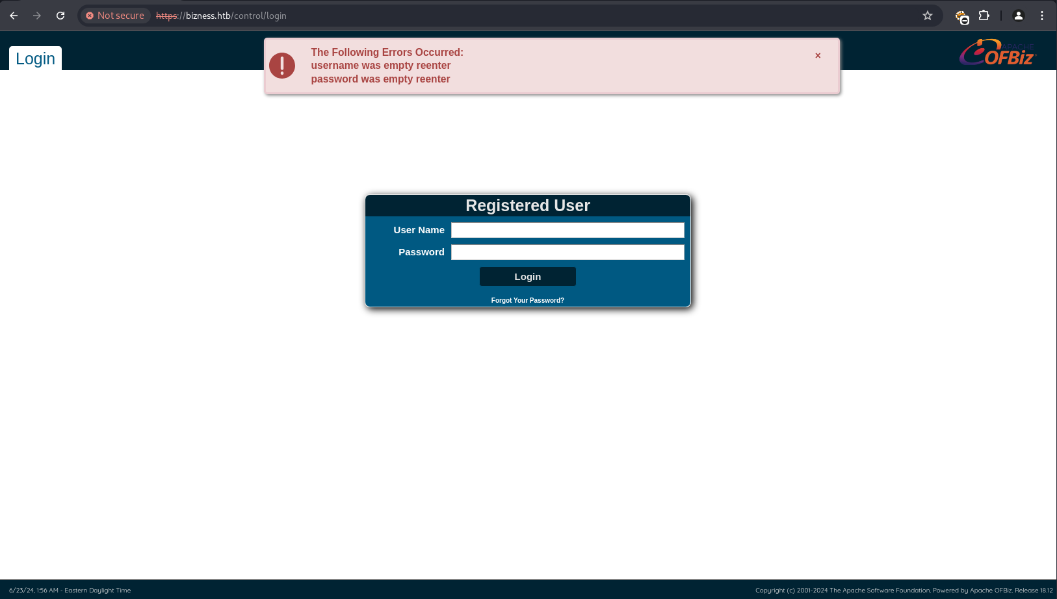Open The Apache Software Foundation footer link
The width and height of the screenshot is (1057, 599).
pyautogui.click(x=880, y=591)
